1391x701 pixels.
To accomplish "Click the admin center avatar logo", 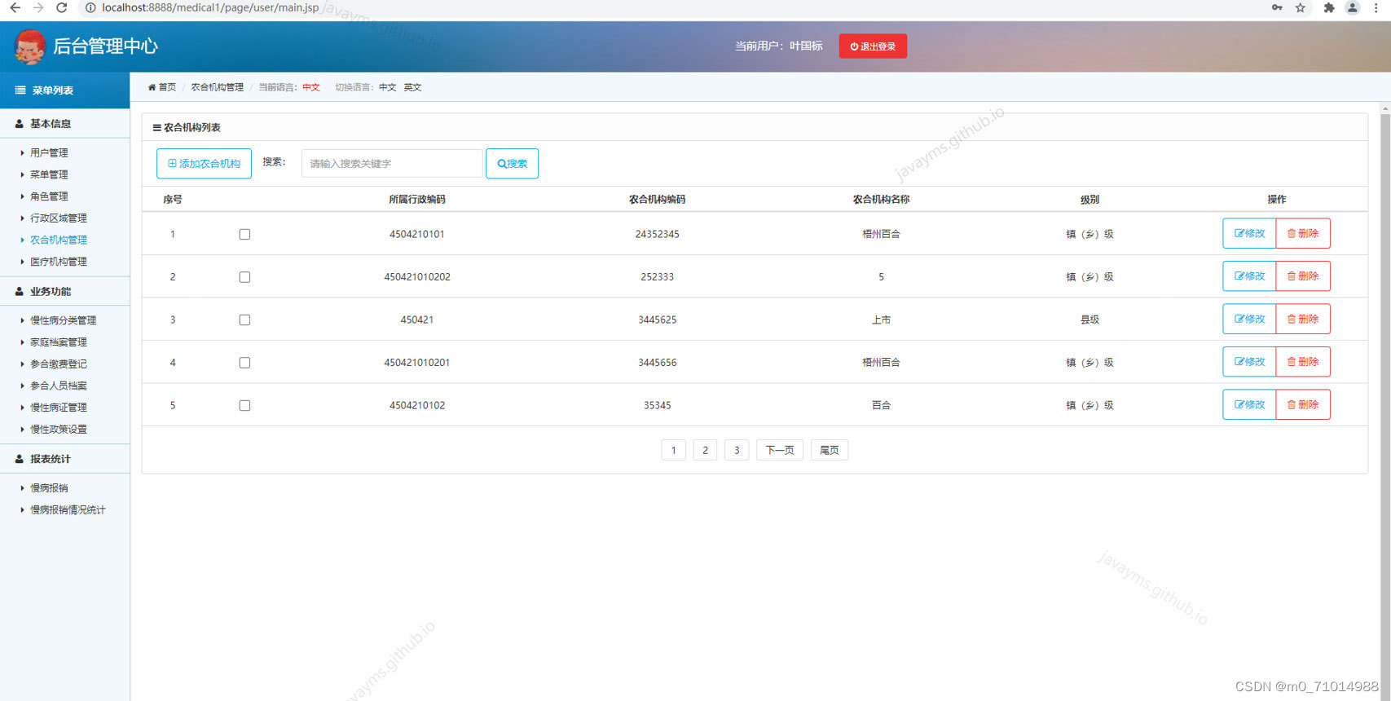I will coord(30,46).
